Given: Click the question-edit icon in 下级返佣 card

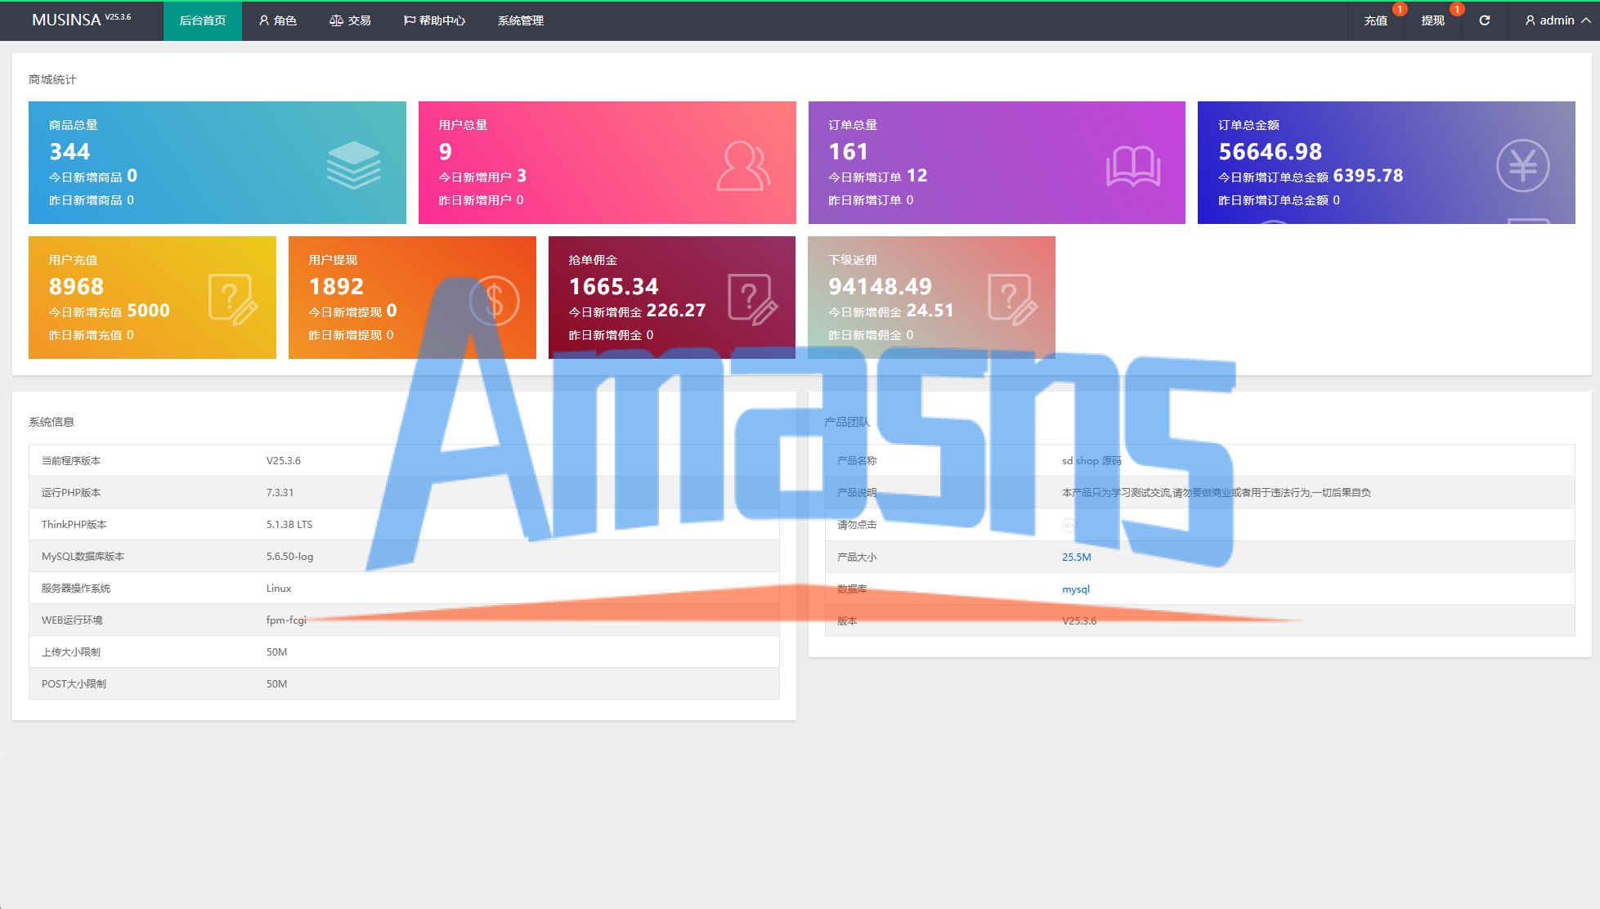Looking at the screenshot, I should tap(1011, 300).
